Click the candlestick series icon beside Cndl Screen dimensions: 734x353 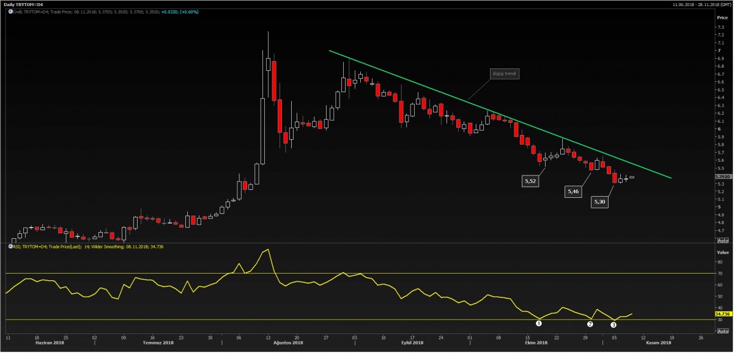tap(10, 11)
